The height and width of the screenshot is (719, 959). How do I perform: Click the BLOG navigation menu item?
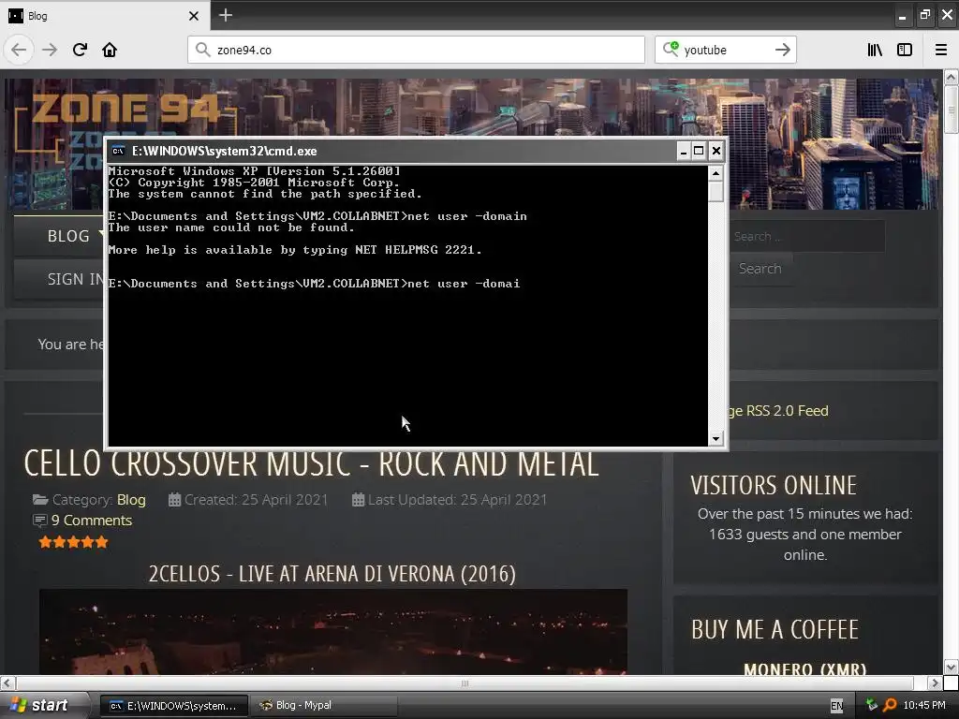68,236
